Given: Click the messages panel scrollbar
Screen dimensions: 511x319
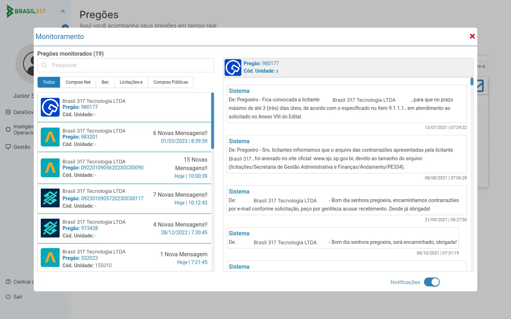Looking at the screenshot, I should tap(472, 82).
